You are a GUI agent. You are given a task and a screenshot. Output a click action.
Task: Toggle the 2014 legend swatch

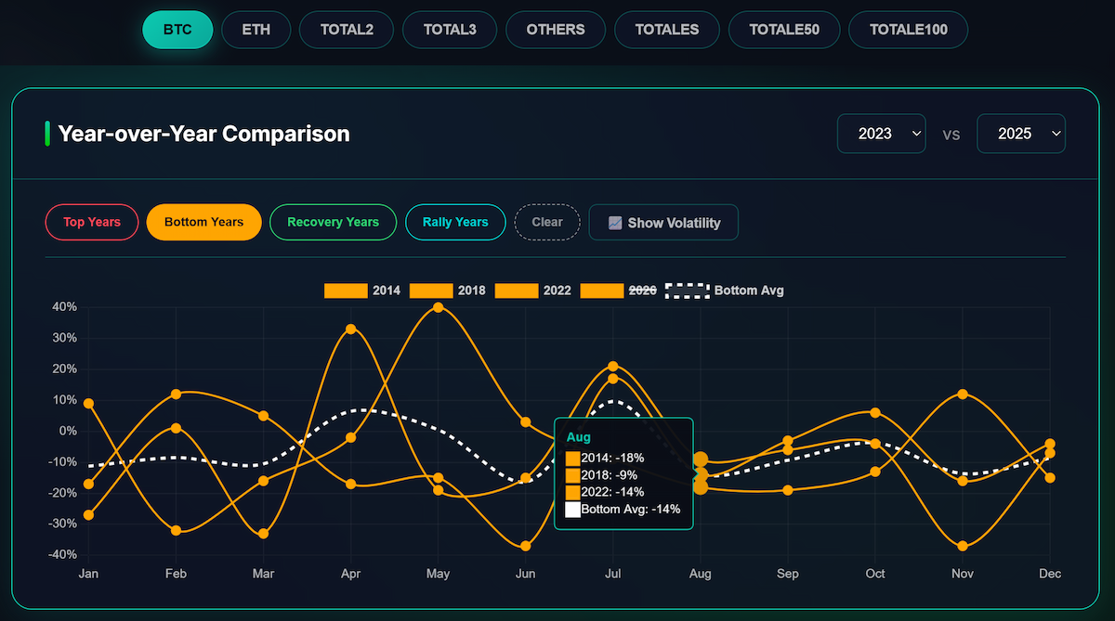coord(346,291)
